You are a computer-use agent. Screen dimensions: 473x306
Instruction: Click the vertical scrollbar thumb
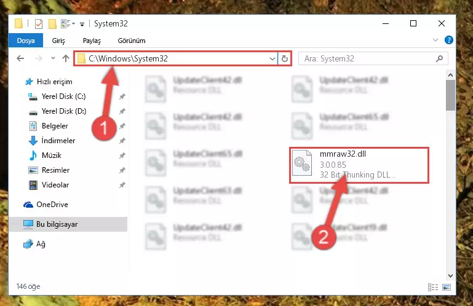click(x=450, y=96)
